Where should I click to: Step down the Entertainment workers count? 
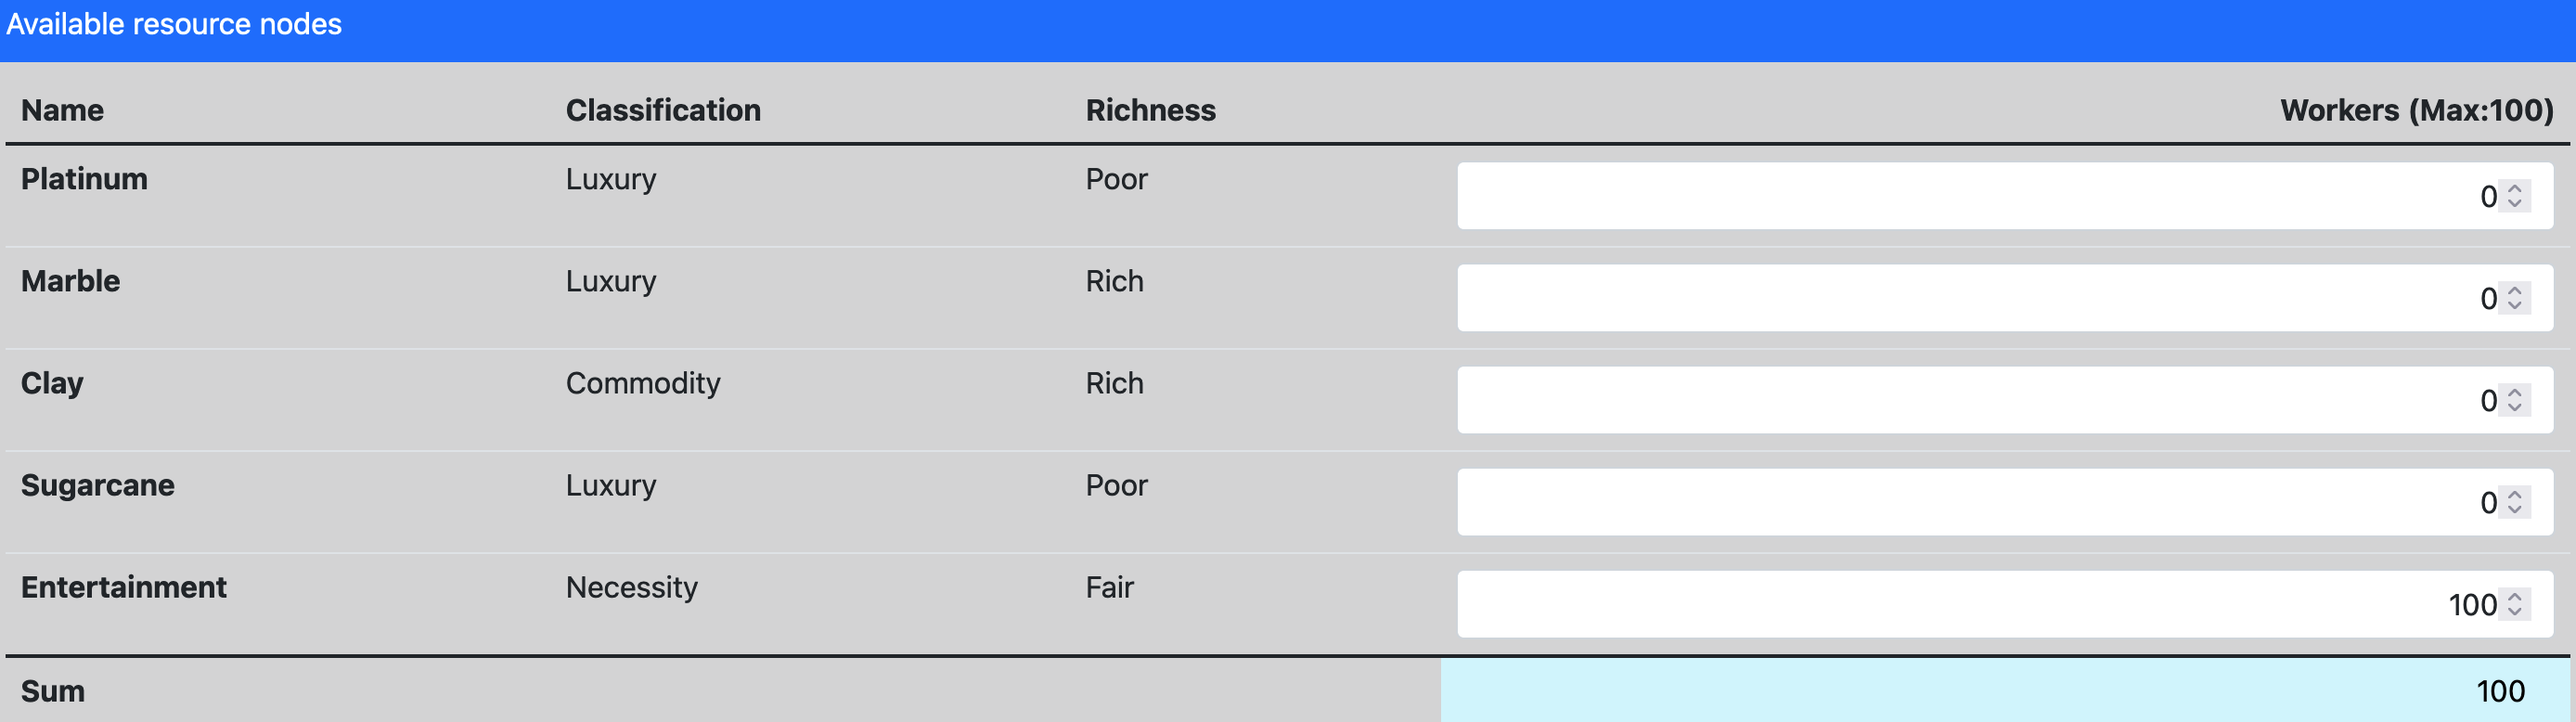2515,612
